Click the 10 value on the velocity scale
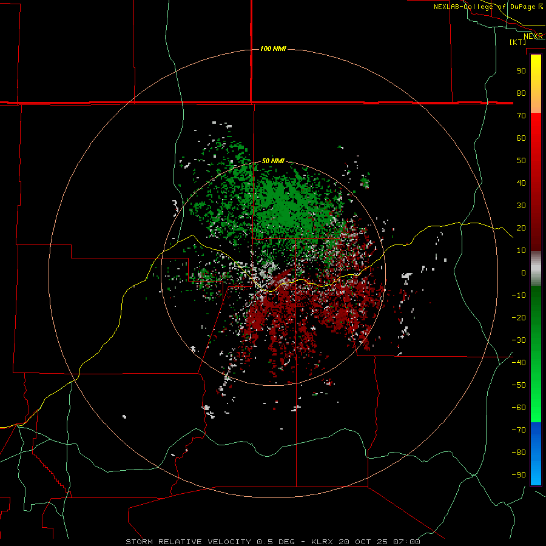The image size is (546, 546). pyautogui.click(x=521, y=251)
